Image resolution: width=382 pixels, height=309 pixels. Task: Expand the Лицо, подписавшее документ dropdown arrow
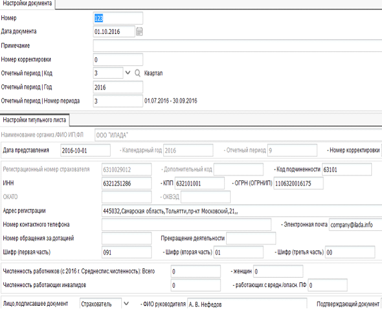(x=126, y=304)
